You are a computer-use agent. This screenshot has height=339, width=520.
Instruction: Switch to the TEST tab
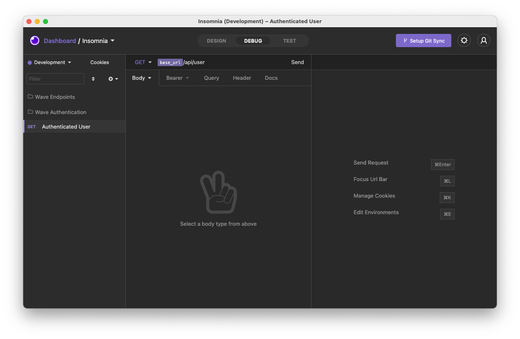point(290,41)
